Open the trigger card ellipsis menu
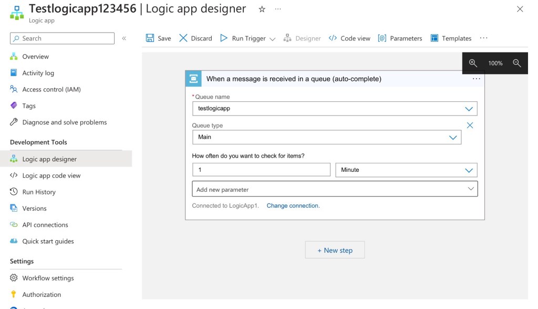Viewport: 538px width, 309px height. click(x=476, y=79)
